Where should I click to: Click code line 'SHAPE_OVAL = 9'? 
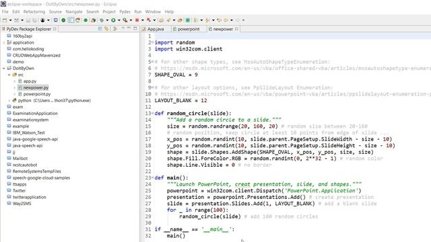[176, 75]
